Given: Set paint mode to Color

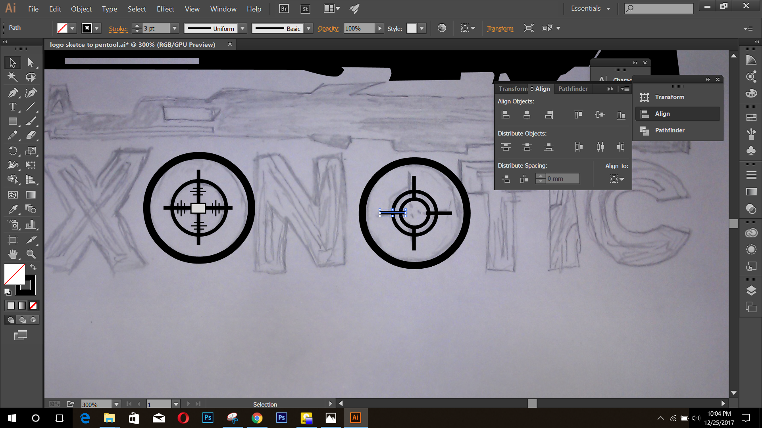Looking at the screenshot, I should click(x=11, y=306).
